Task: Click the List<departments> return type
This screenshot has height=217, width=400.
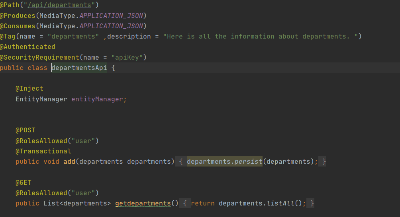Action: [x=77, y=203]
